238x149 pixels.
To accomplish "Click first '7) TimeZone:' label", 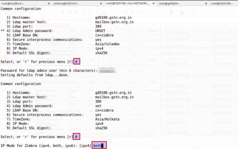I will tap(18, 44).
